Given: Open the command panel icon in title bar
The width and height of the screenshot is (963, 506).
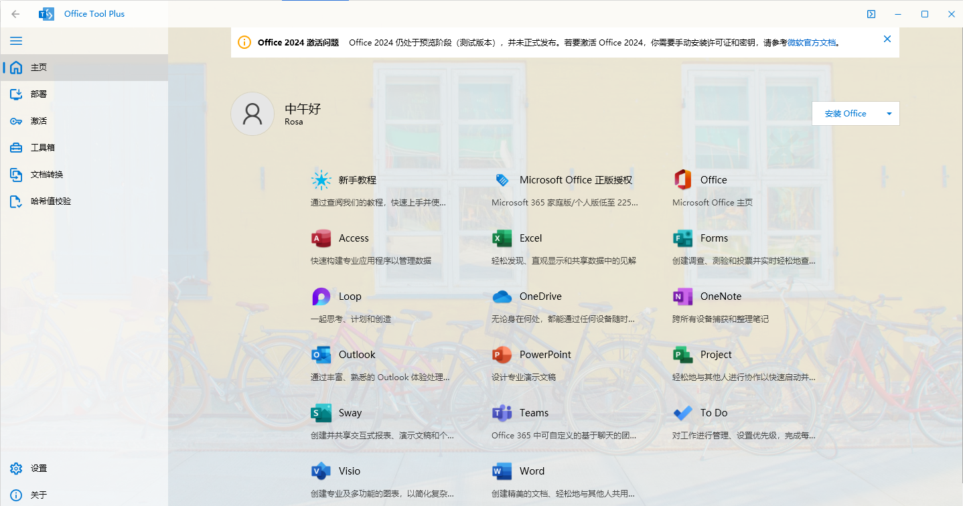Looking at the screenshot, I should (x=871, y=14).
